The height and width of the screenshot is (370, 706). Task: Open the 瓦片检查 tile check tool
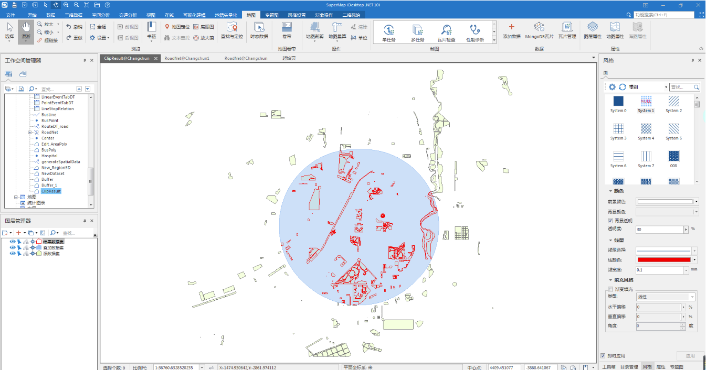(446, 32)
